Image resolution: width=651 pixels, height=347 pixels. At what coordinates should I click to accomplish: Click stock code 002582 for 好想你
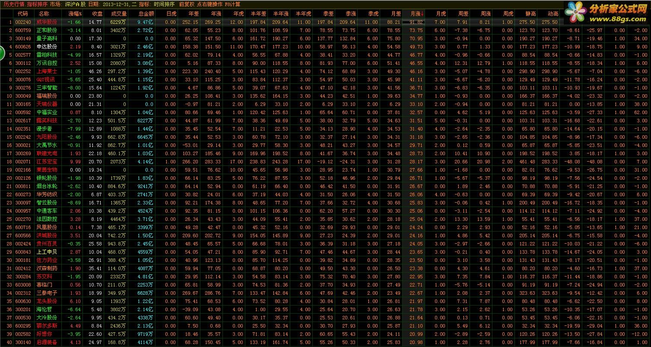[23, 334]
